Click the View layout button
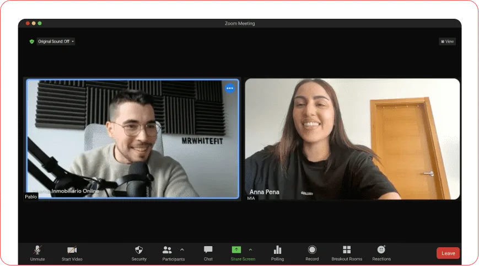 (x=447, y=41)
